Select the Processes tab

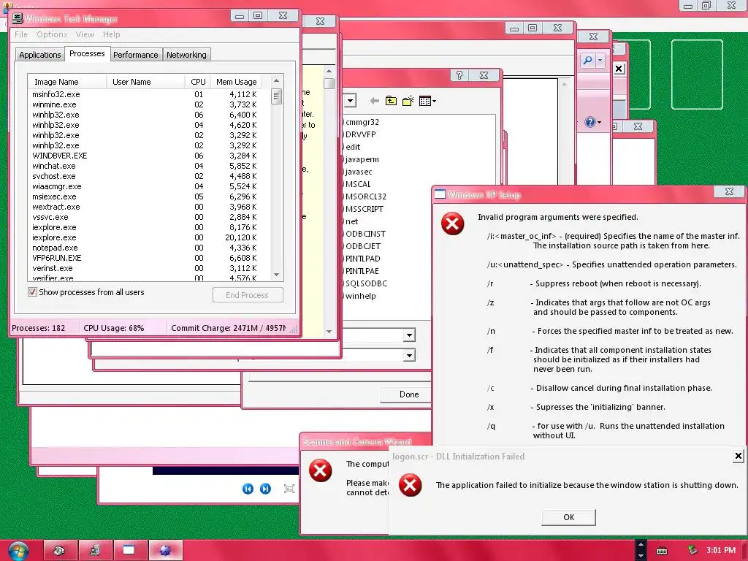[87, 53]
